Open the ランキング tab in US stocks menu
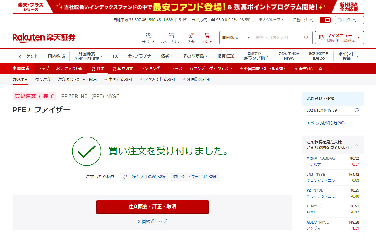 (150, 69)
